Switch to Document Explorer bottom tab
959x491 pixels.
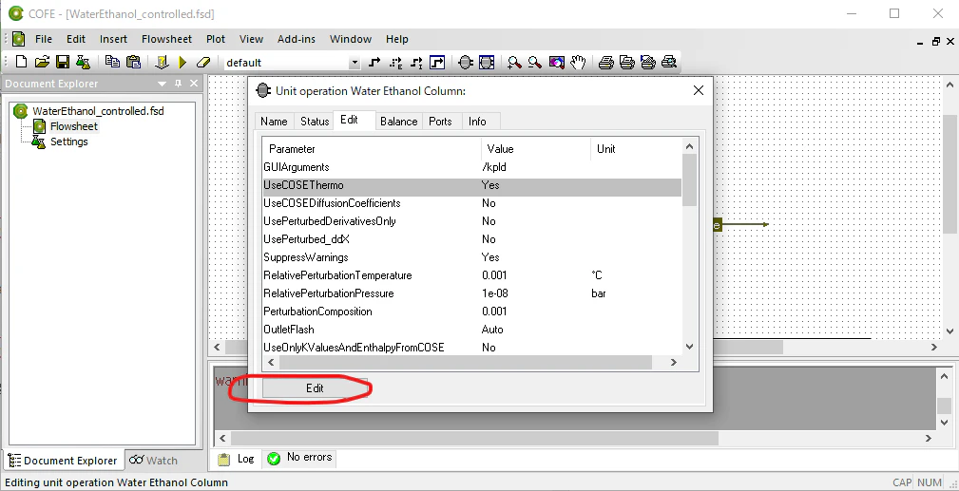coord(63,461)
